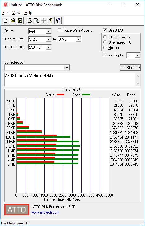Click into the description text box
Viewport: 145px width, 226px height.
pos(70,80)
